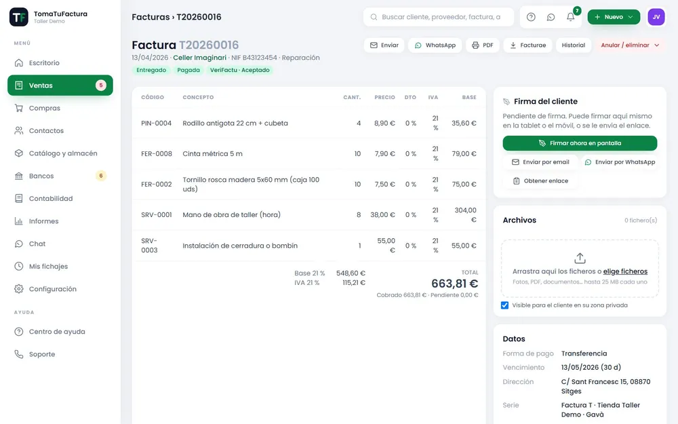Open the Bancos section
The height and width of the screenshot is (424, 678).
pyautogui.click(x=60, y=176)
